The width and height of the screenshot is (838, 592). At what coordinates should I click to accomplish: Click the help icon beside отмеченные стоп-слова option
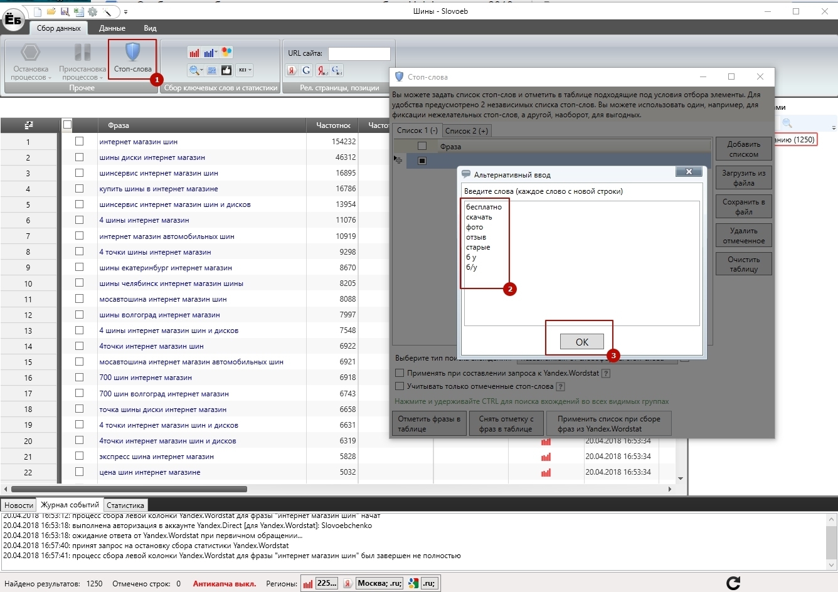pyautogui.click(x=561, y=387)
